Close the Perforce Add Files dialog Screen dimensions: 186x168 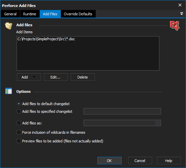tap(180, 5)
